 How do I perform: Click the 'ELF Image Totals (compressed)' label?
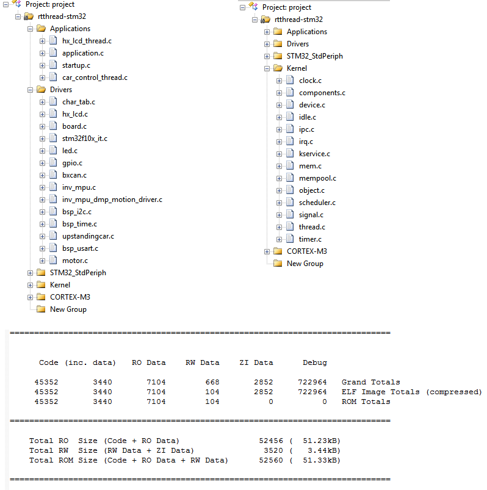point(412,392)
